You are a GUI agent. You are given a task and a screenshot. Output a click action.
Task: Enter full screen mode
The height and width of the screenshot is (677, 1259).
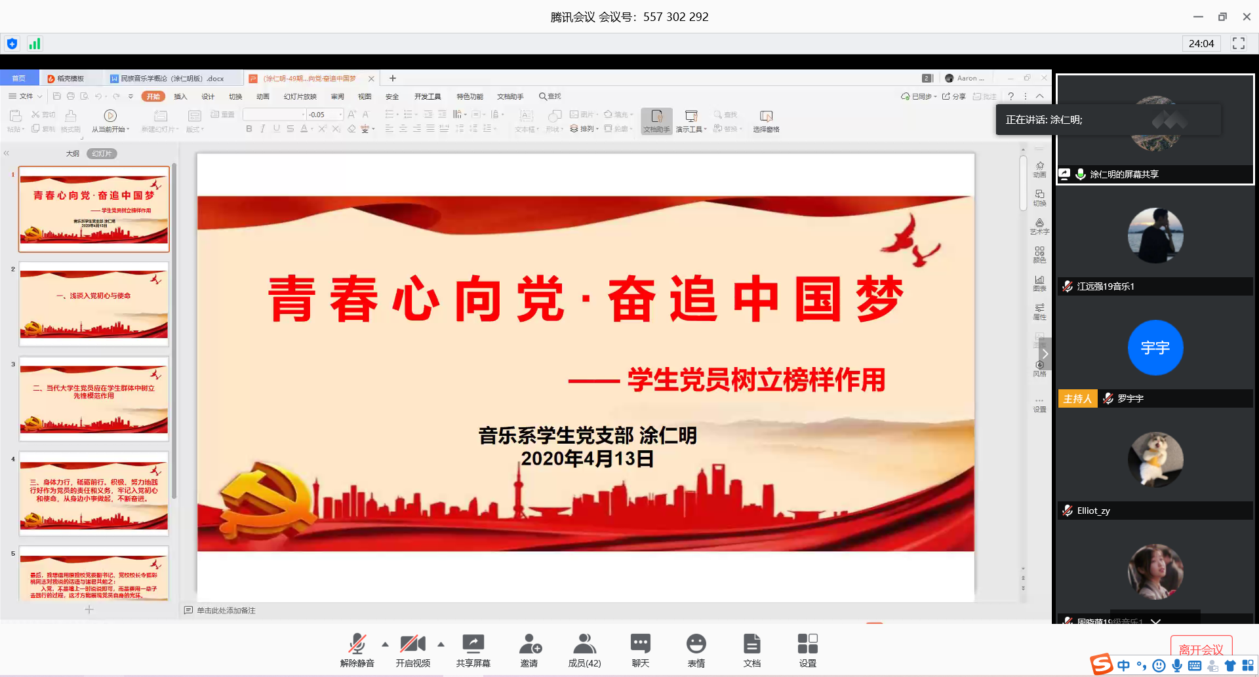pos(1238,43)
